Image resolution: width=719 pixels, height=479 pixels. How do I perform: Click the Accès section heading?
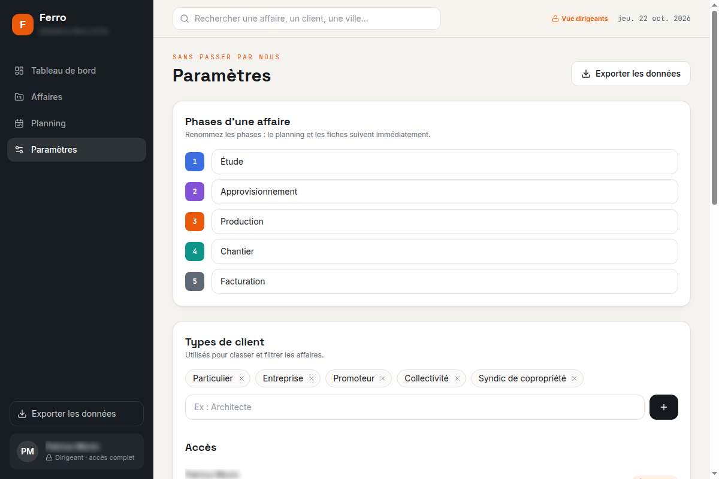pyautogui.click(x=201, y=447)
